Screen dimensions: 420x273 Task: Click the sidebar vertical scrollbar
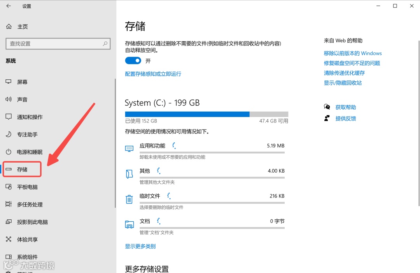tap(115, 143)
